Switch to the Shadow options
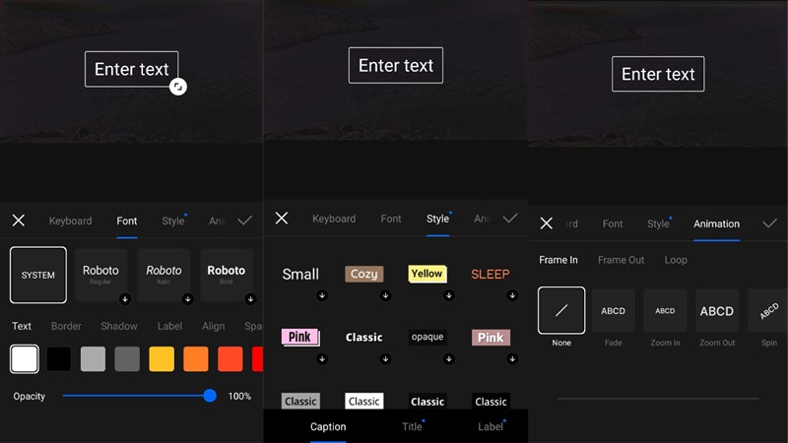788x443 pixels. click(x=119, y=326)
